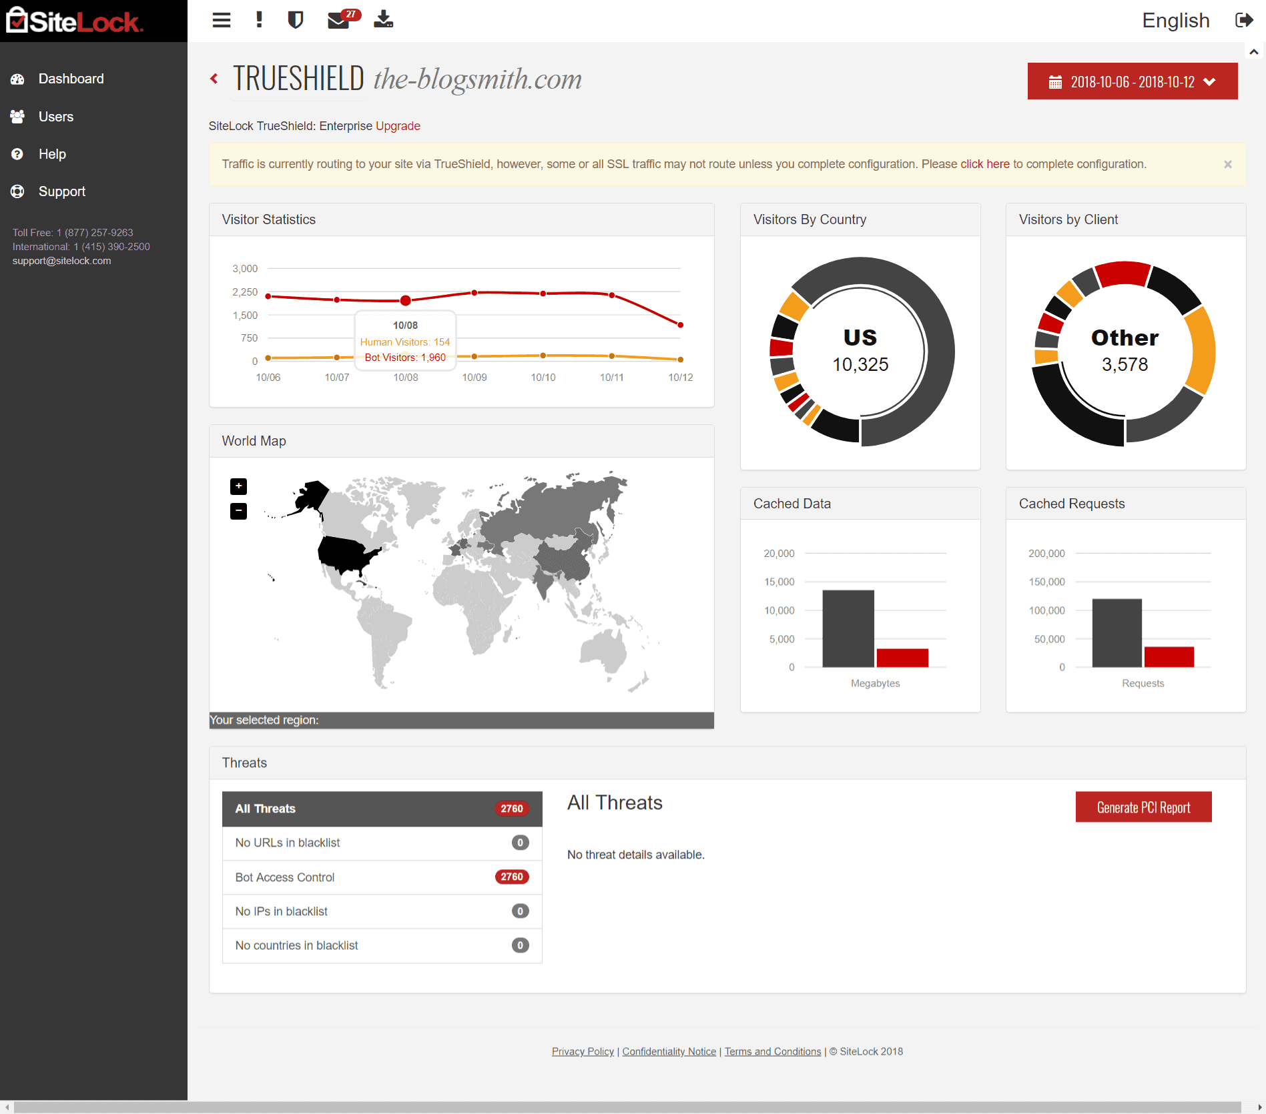
Task: Open the 2018-10-06 - 2018-10-12 date range dropdown
Action: 1132,81
